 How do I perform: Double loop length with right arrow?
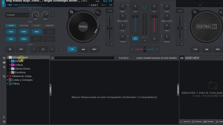tap(52, 49)
